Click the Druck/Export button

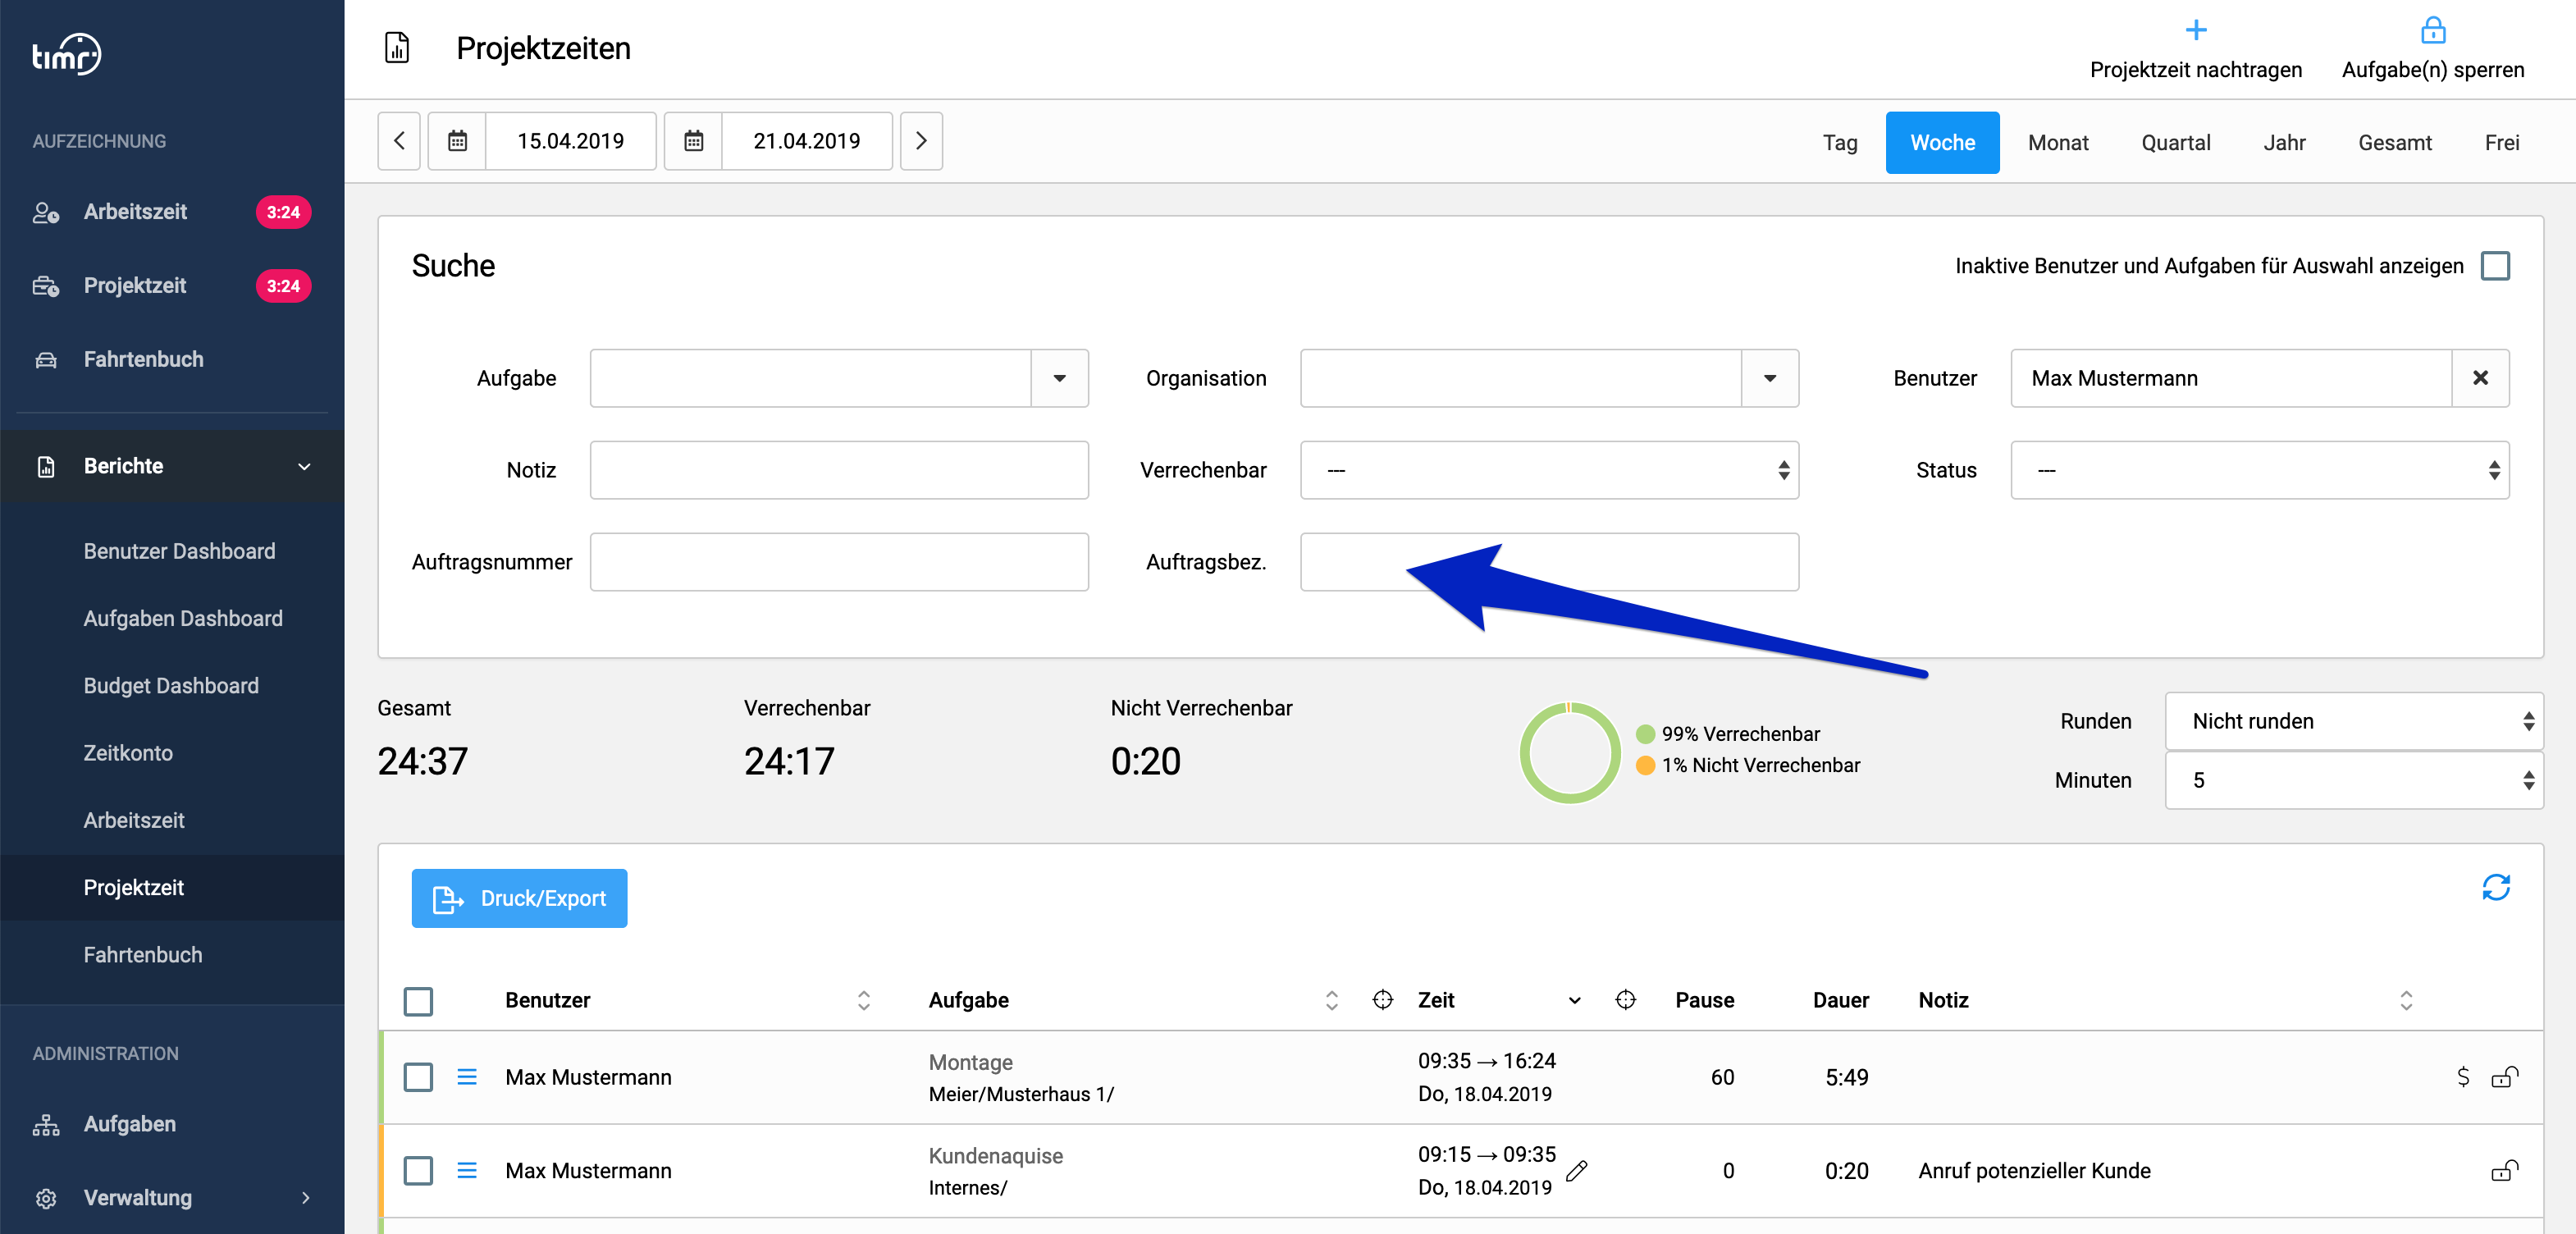519,898
